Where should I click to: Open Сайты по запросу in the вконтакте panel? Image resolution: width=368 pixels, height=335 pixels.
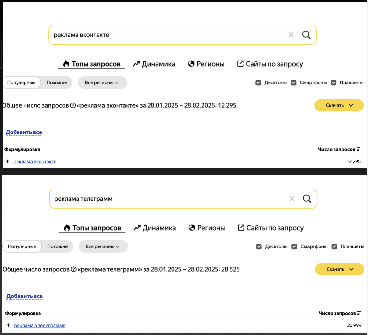(270, 64)
